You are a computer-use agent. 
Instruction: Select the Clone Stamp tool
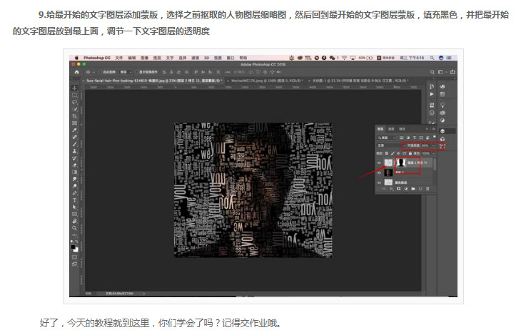[x=74, y=151]
